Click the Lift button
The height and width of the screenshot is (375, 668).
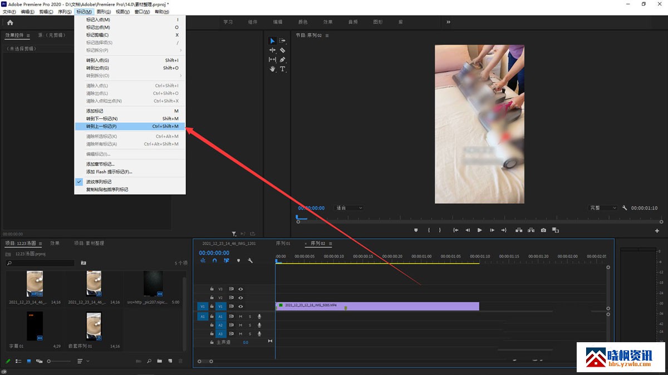tap(519, 230)
